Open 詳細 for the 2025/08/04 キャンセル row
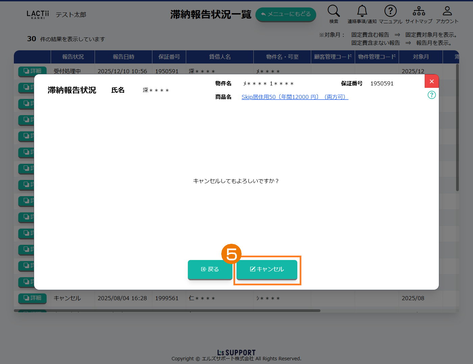The height and width of the screenshot is (364, 473). pos(32,298)
